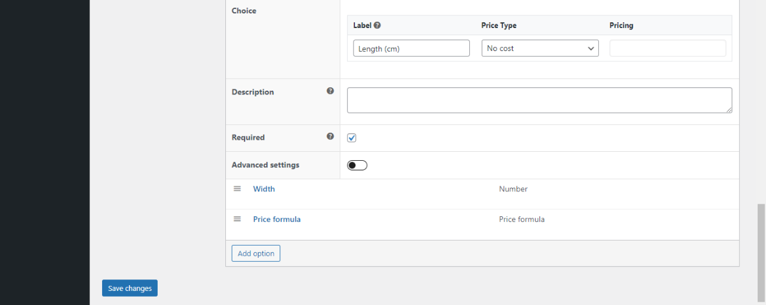Click the Add option button
This screenshot has width=766, height=305.
[256, 253]
